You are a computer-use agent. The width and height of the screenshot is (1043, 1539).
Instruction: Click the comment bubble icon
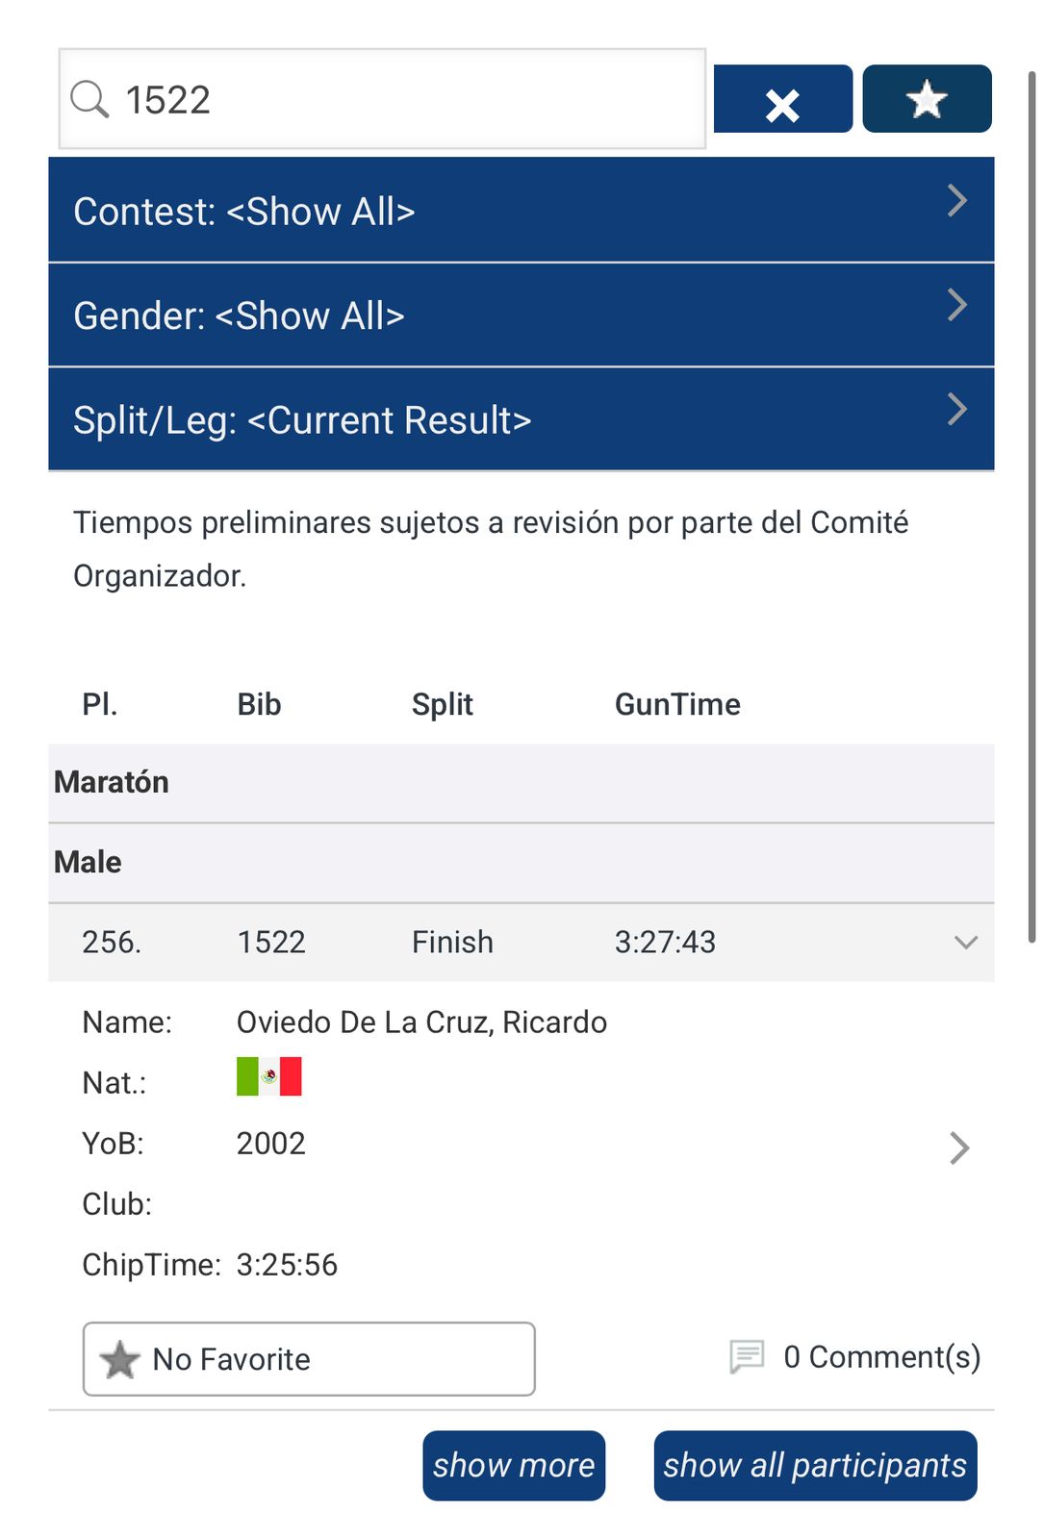pyautogui.click(x=747, y=1356)
